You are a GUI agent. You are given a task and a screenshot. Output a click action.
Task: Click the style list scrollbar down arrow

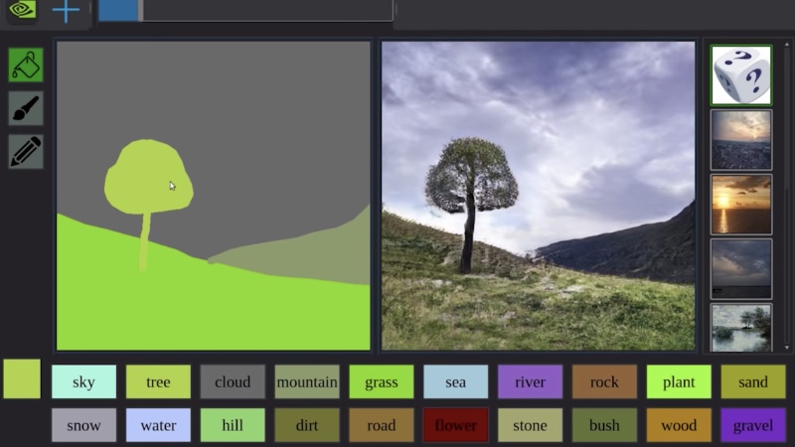(787, 348)
